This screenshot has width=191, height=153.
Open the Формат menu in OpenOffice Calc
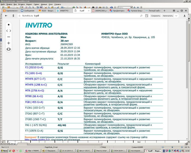29,5
